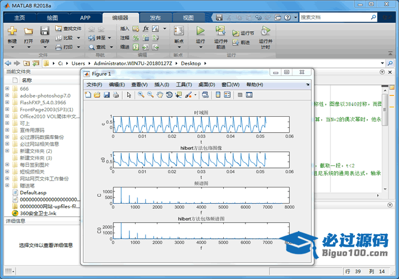Click the editor scroll down arrow
Screen dimensions: 399x279
[x=385, y=189]
